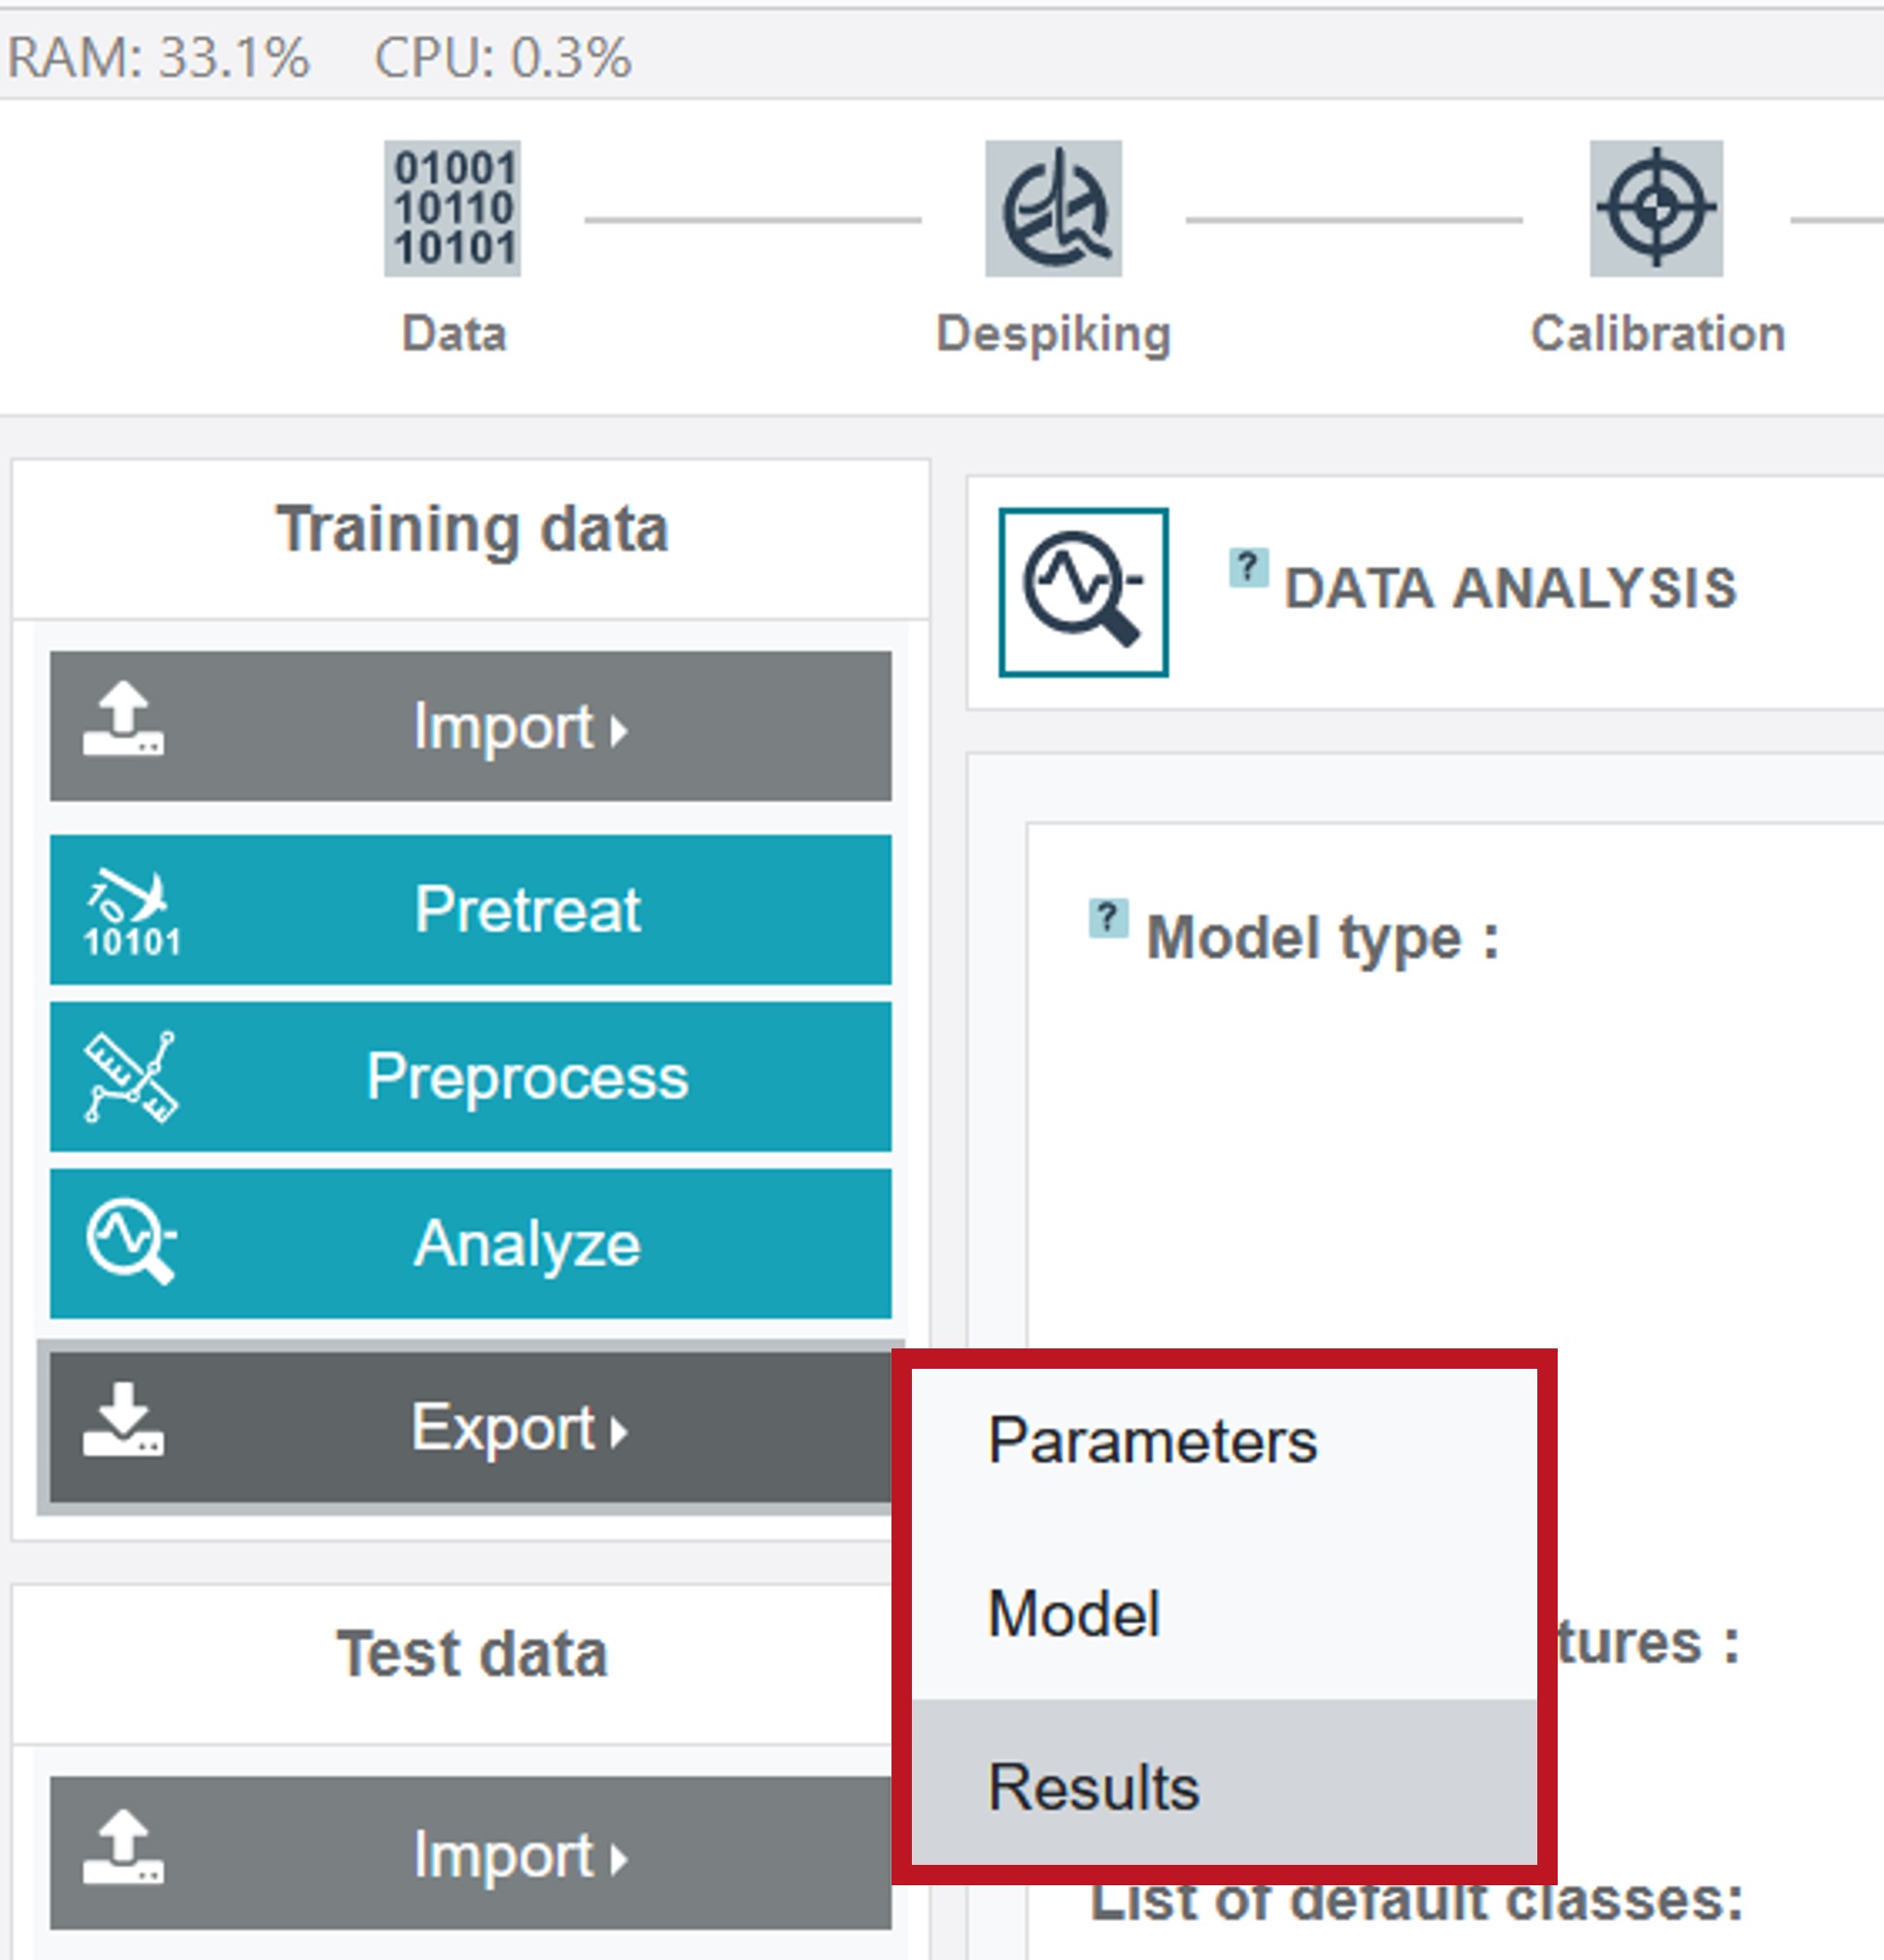Screen dimensions: 1884x1960
Task: Click help icon beside Model type
Action: coord(1109,918)
